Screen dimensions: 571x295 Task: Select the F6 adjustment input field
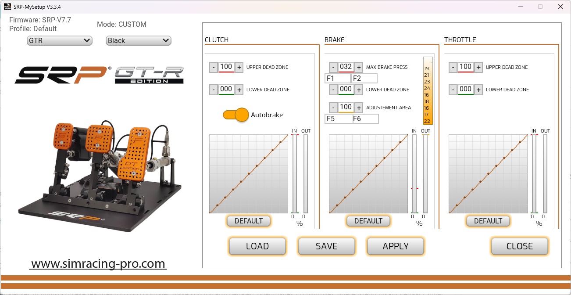(x=365, y=119)
